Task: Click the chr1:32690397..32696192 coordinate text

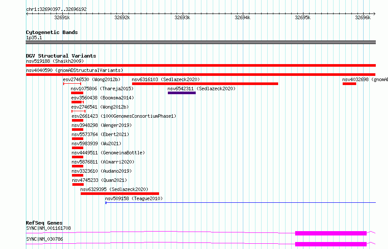Action: pyautogui.click(x=56, y=10)
